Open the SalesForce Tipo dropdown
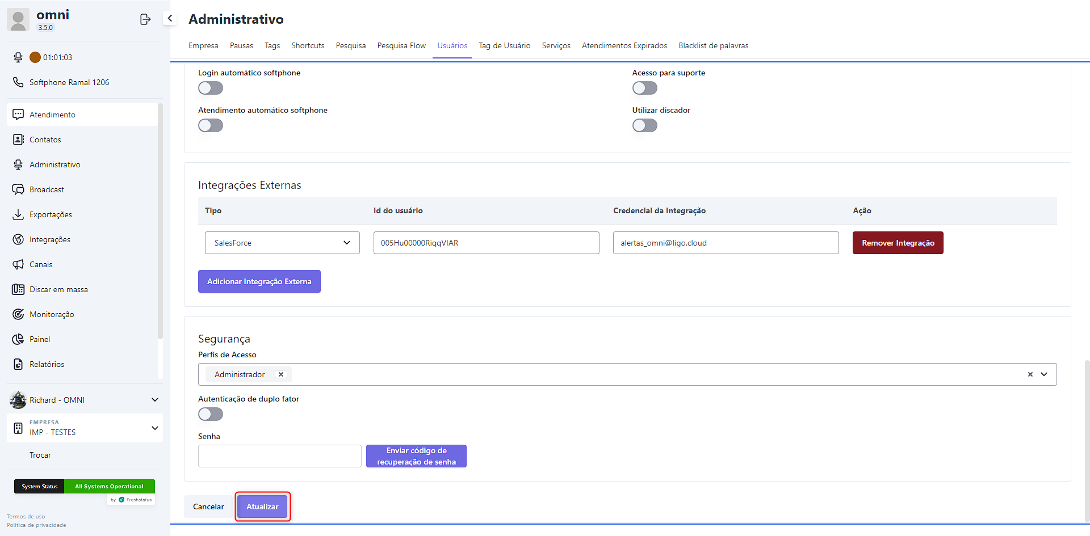Viewport: 1090px width, 536px height. coord(282,243)
